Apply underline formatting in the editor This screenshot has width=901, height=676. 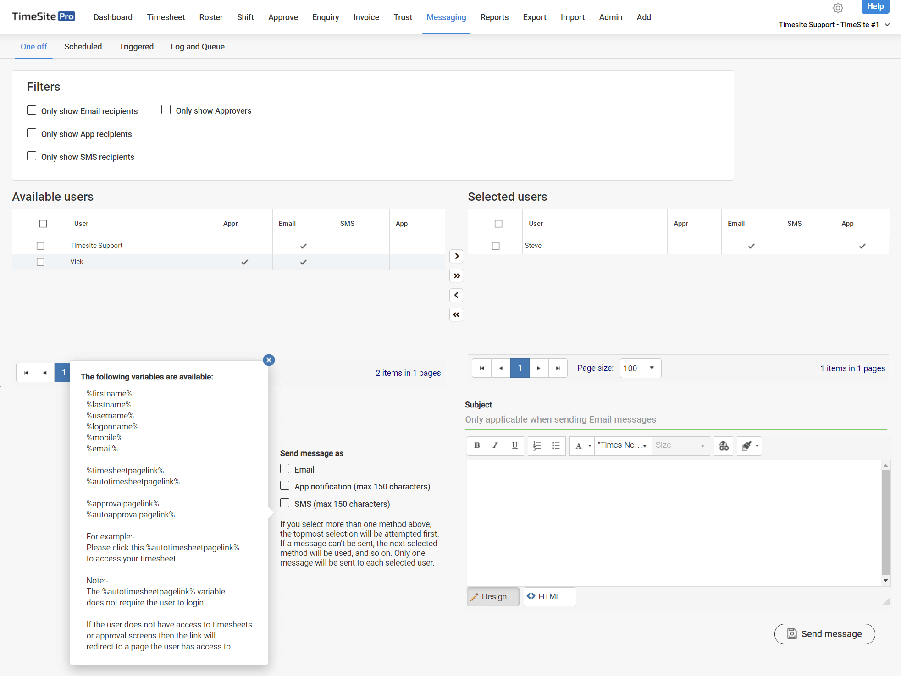pos(514,445)
